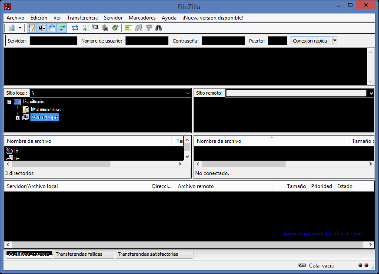
Task: Select Documentos in the local tree
Action: pyautogui.click(x=46, y=109)
